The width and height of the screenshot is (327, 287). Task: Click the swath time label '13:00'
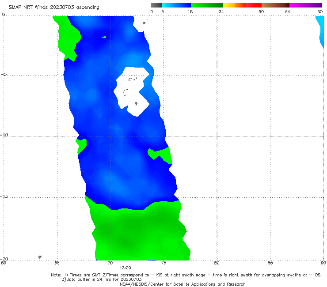125,268
